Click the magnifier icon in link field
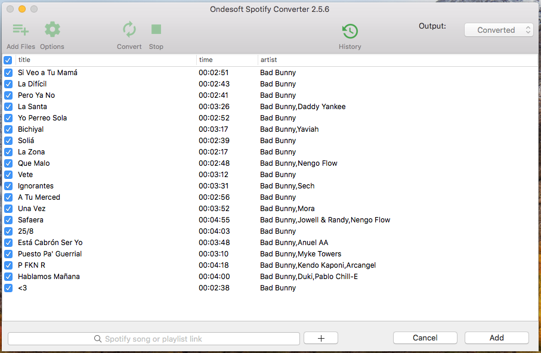The height and width of the screenshot is (353, 541). tap(98, 339)
